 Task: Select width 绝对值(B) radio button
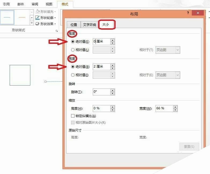[x=73, y=67]
